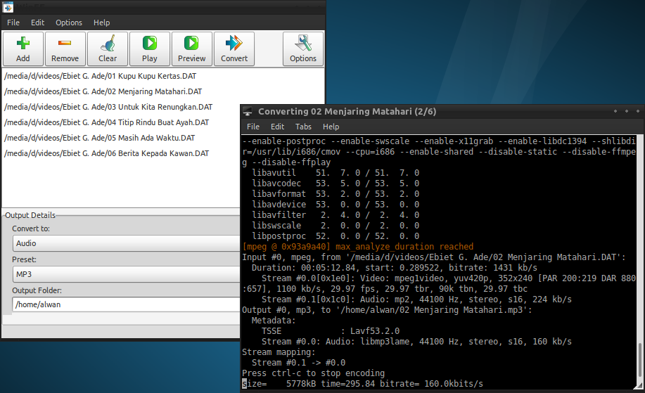
Task: Open the Options menu in converter menubar
Action: (x=69, y=22)
